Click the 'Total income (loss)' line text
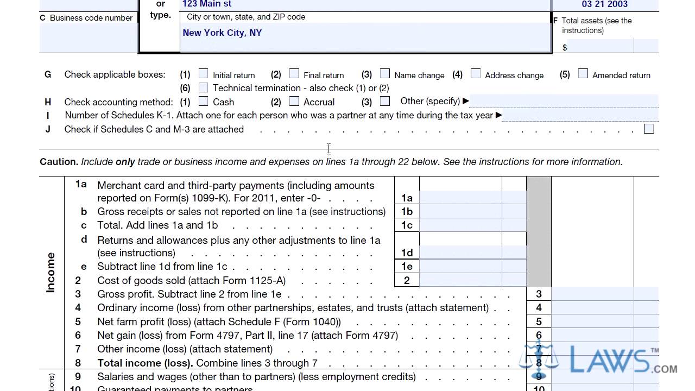The width and height of the screenshot is (695, 391). 207,363
